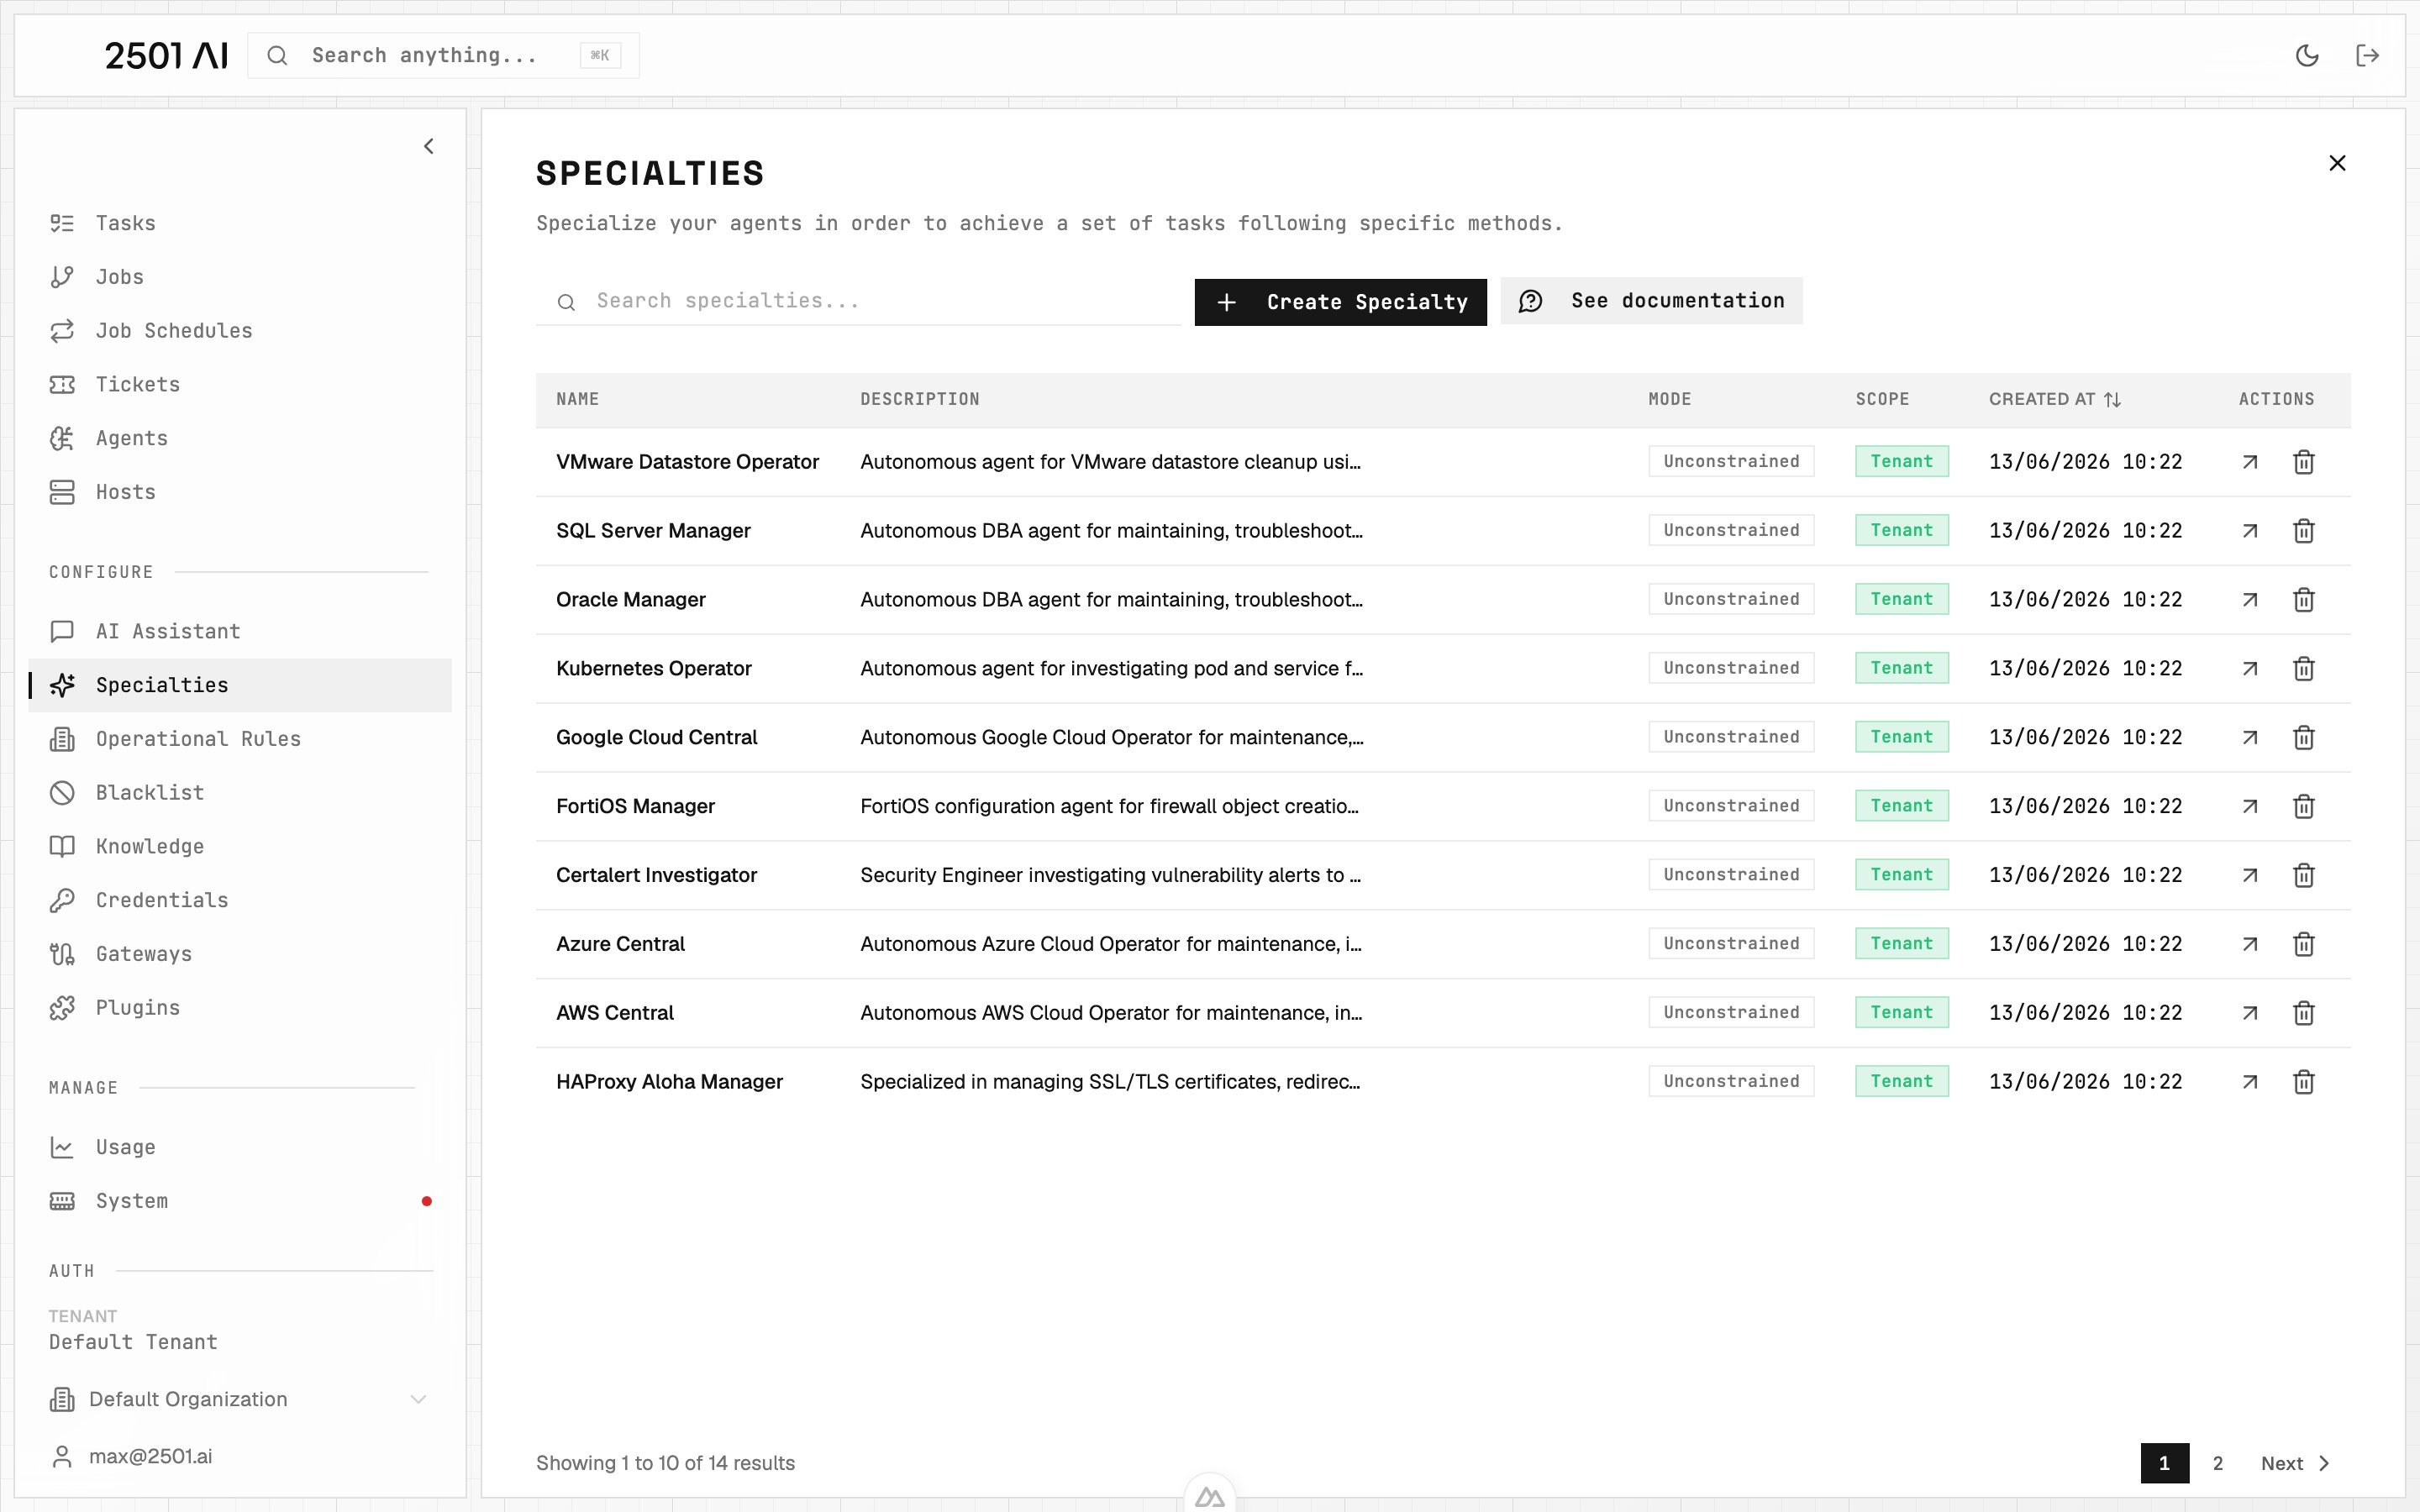This screenshot has height=1512, width=2420.
Task: Delete the Azure Central specialty
Action: pos(2304,945)
